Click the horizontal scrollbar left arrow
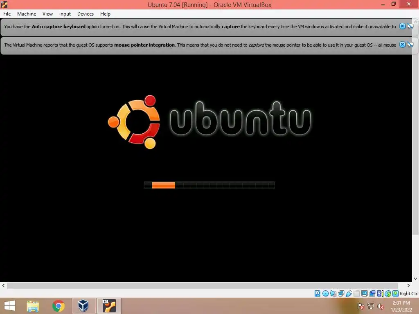This screenshot has height=314, width=419. [x=3, y=285]
